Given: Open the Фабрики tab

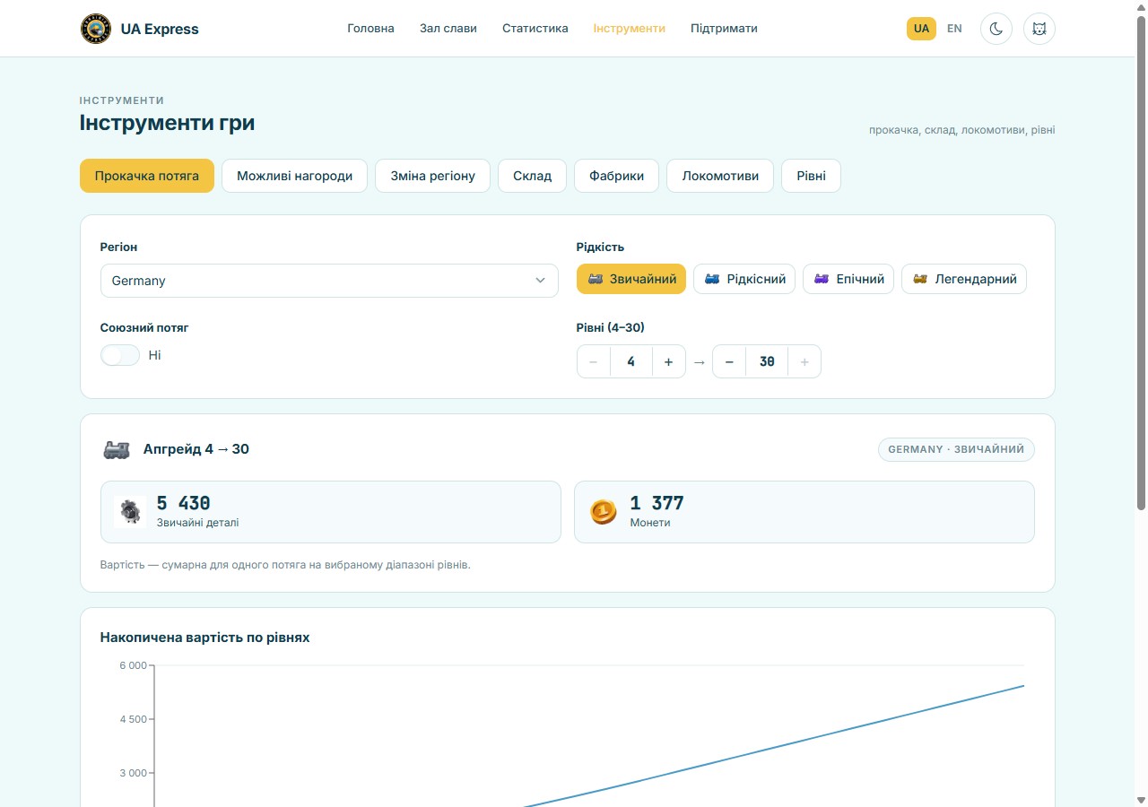Looking at the screenshot, I should [x=616, y=176].
